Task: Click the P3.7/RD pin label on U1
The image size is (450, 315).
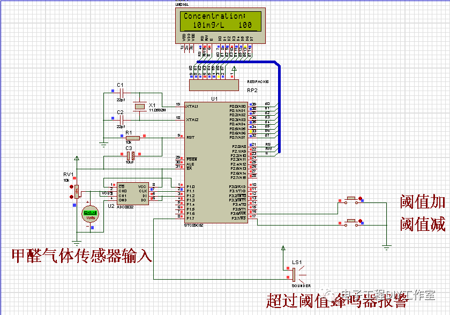Action: [238, 219]
